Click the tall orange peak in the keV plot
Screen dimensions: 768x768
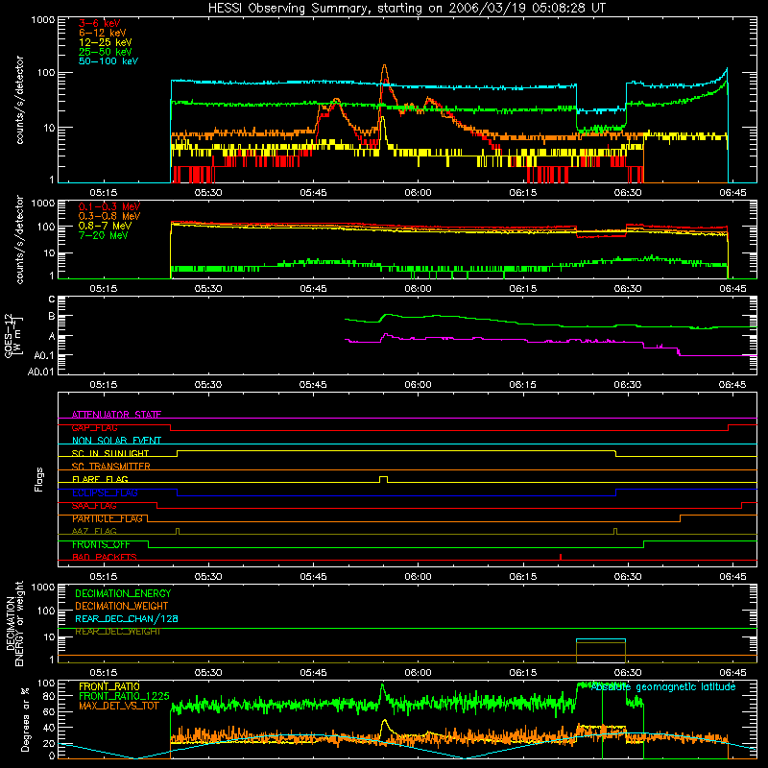pos(385,74)
